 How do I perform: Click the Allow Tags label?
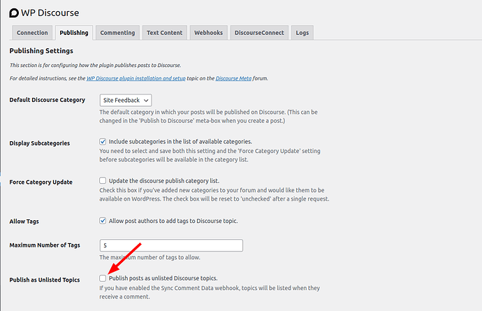click(x=24, y=222)
